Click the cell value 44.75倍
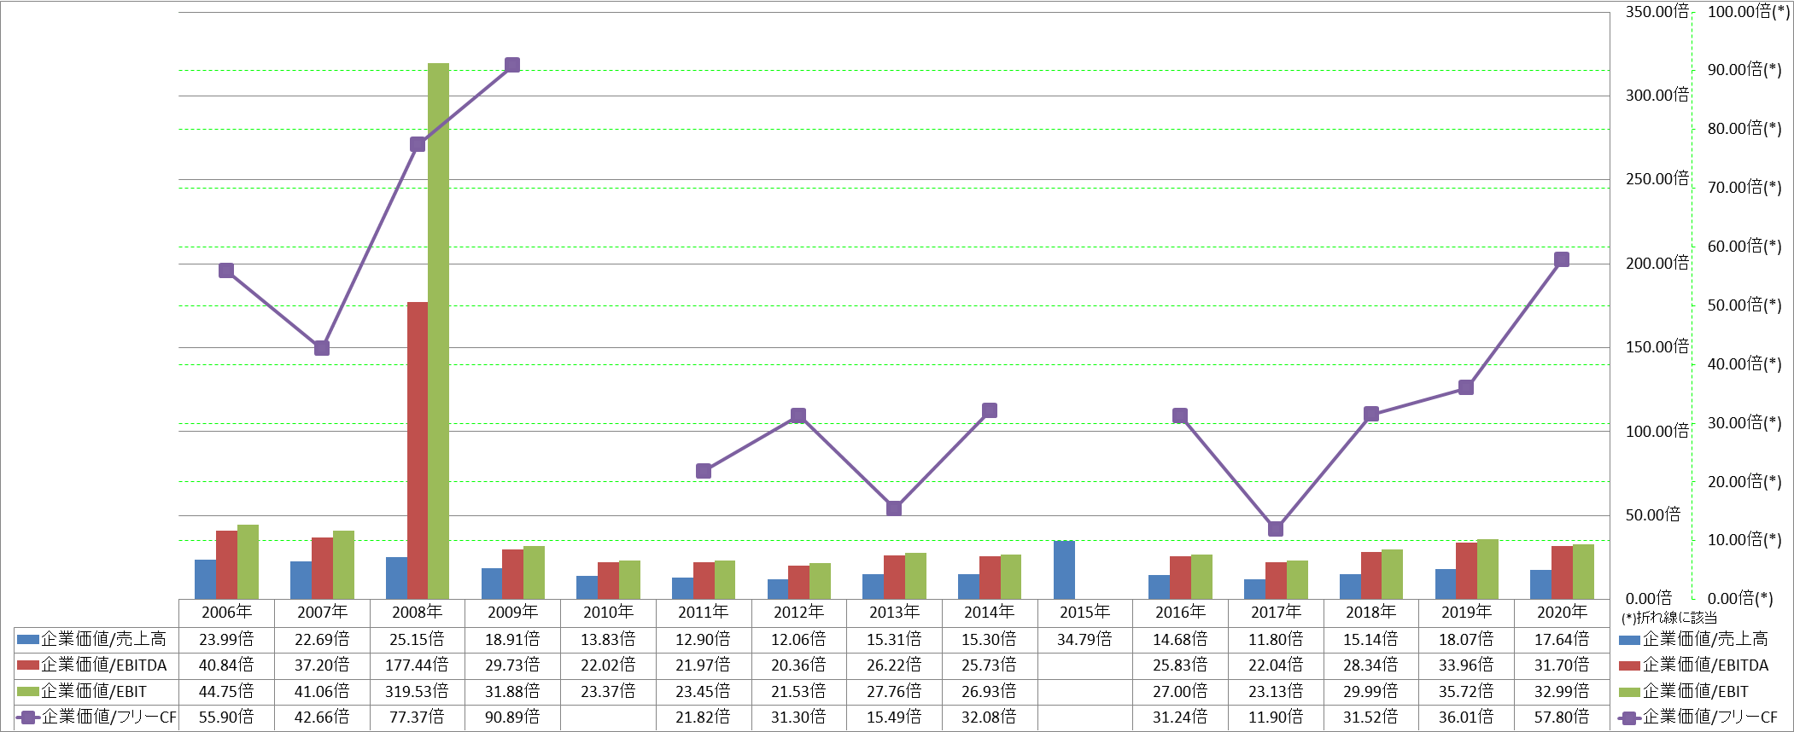The width and height of the screenshot is (1794, 732). (x=226, y=692)
